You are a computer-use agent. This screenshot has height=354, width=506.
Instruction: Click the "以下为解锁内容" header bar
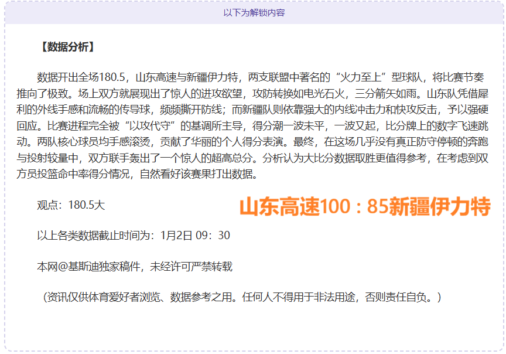click(253, 12)
